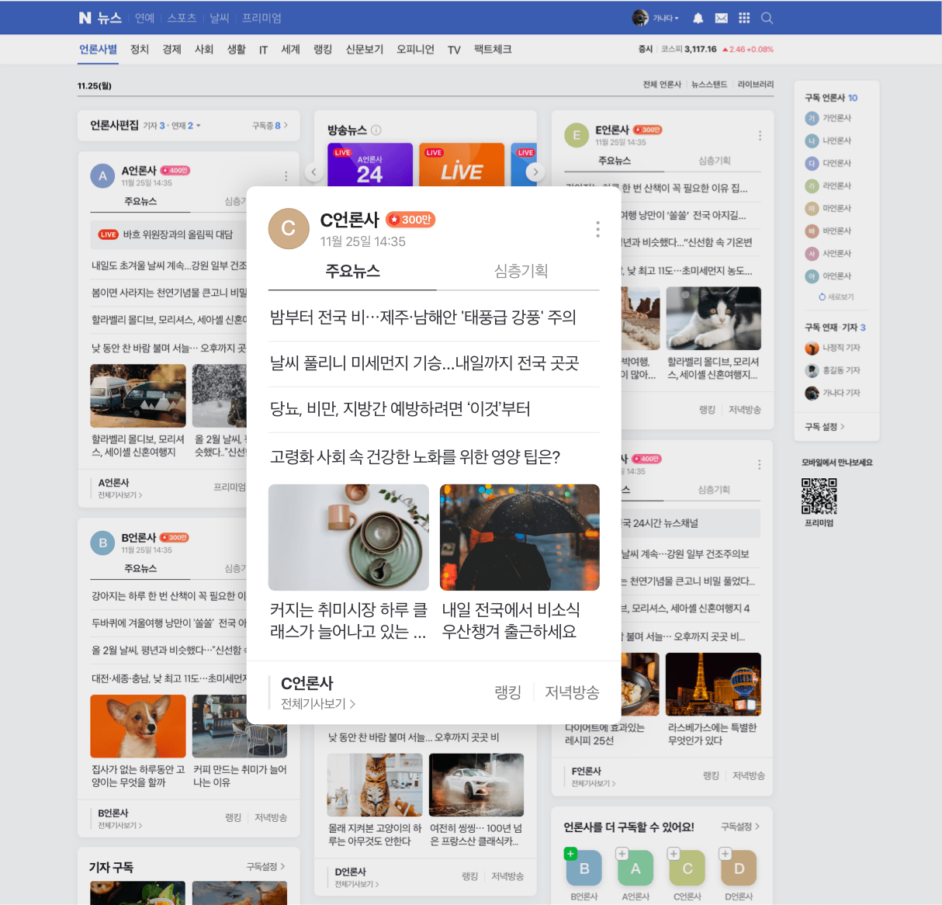
Task: Advance the 방송뉴스 carousel with right arrow
Action: click(535, 172)
